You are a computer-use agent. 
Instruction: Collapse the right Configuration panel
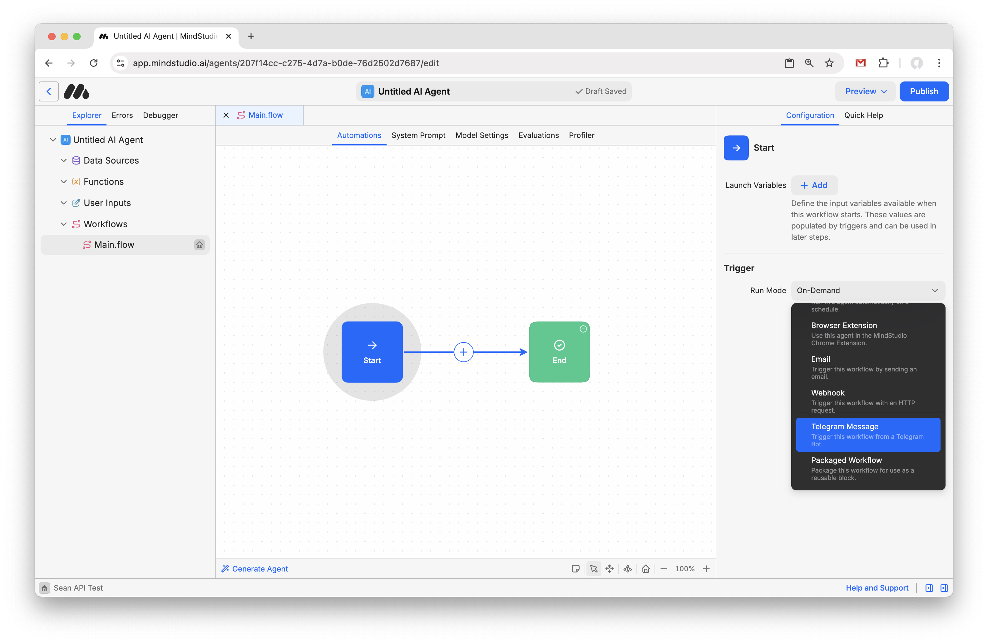tap(944, 588)
